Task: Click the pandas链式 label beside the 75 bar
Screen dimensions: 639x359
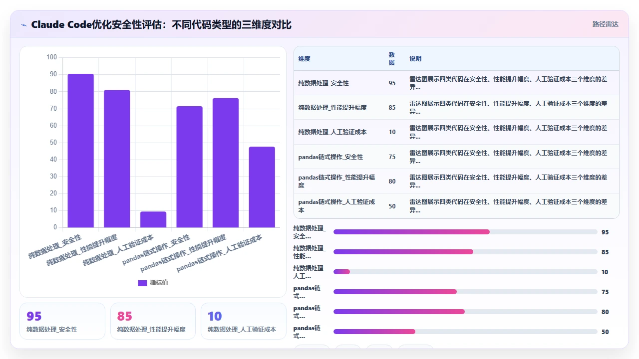Action: pos(307,292)
